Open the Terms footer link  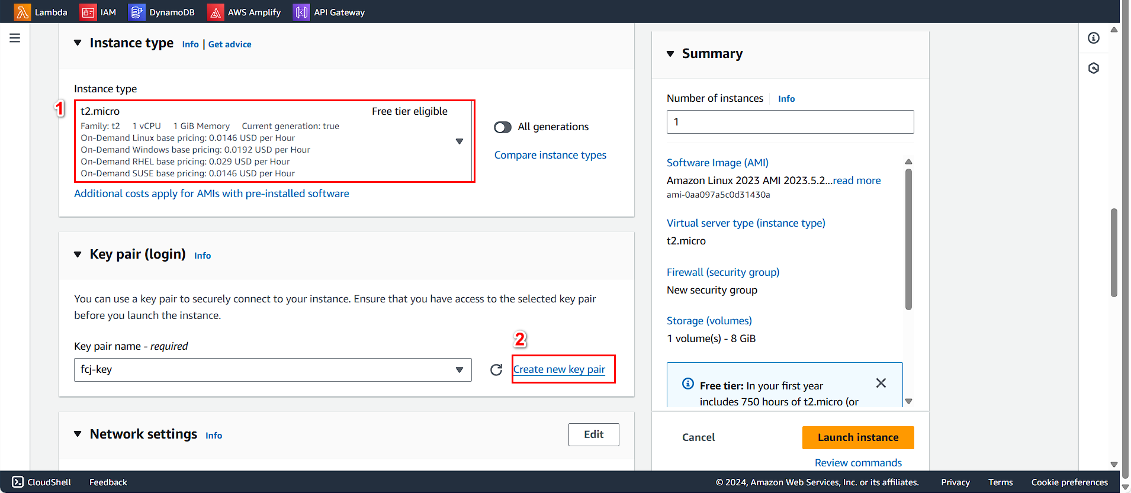(x=1000, y=482)
